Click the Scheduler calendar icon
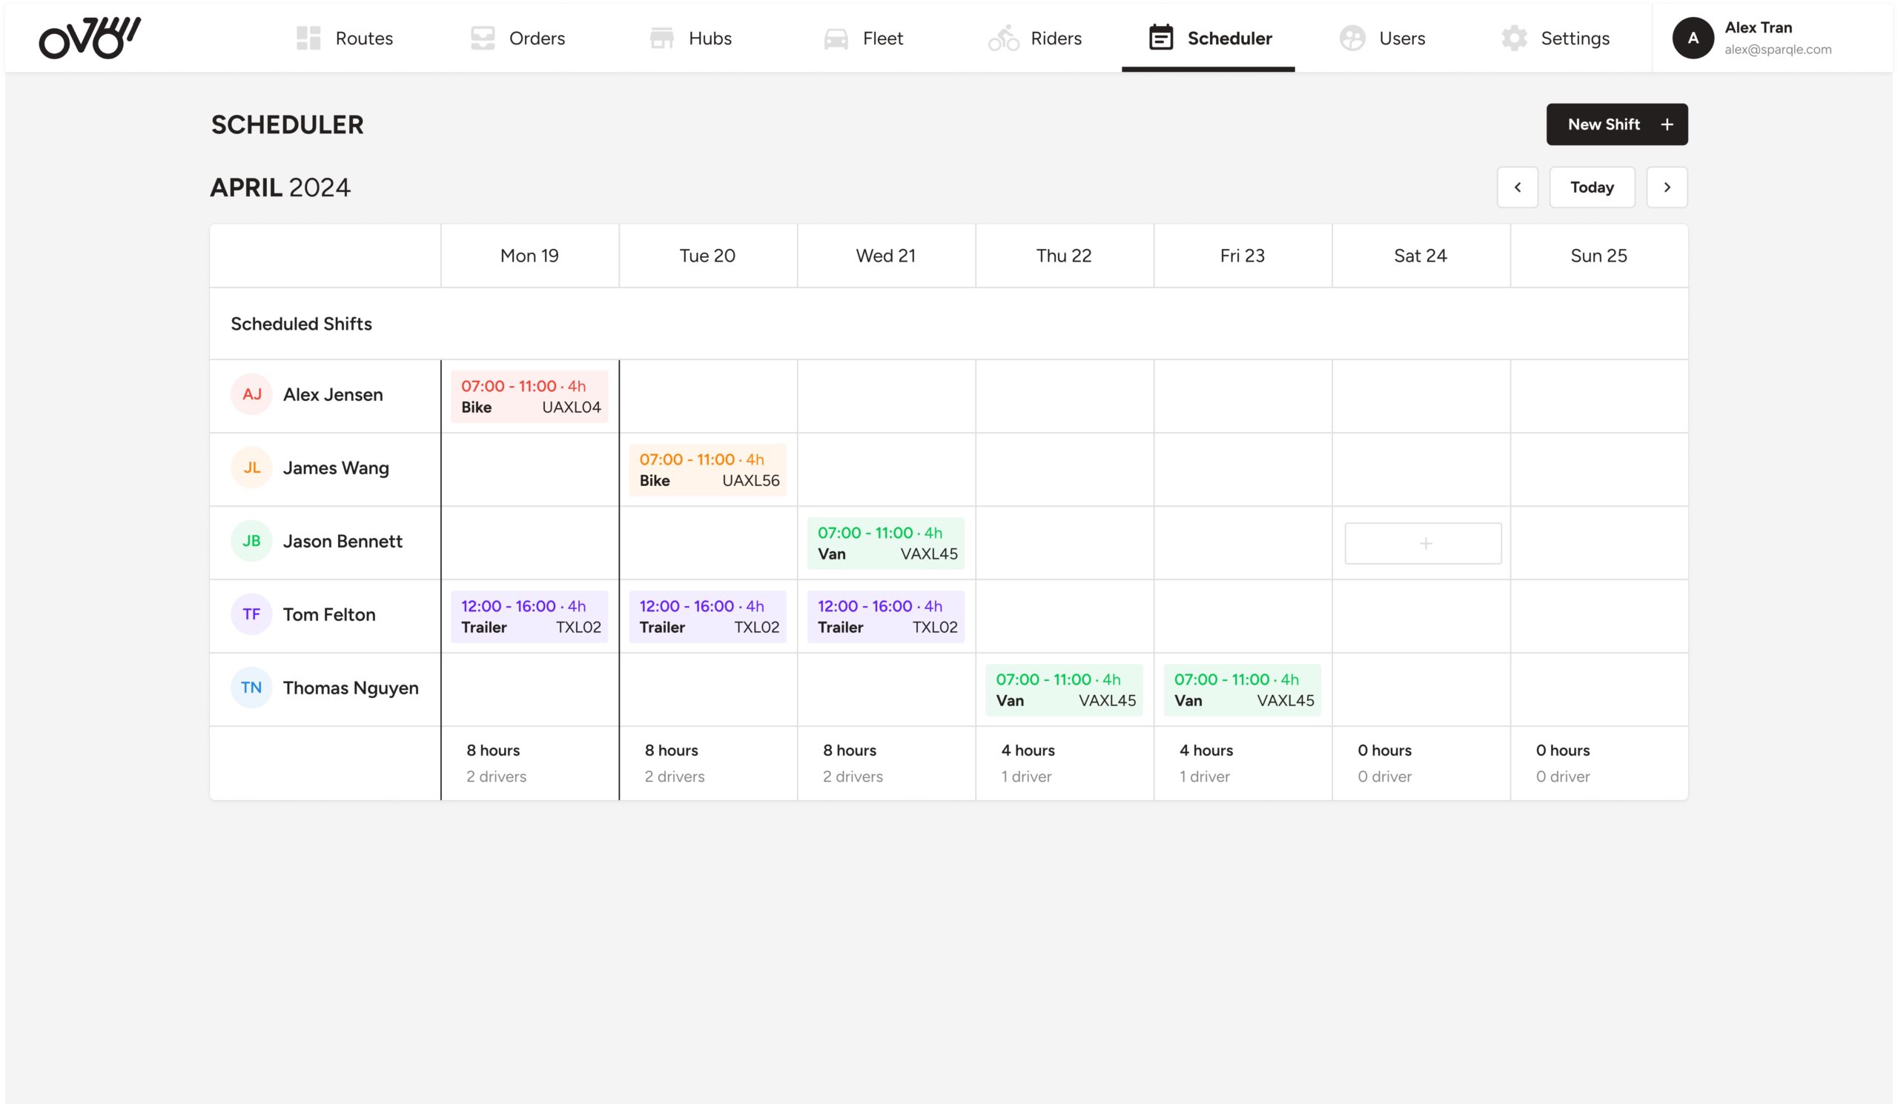1898x1104 pixels. pyautogui.click(x=1160, y=38)
